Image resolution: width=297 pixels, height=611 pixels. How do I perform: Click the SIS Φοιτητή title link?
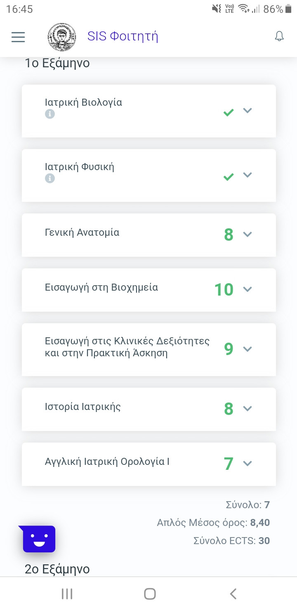123,36
